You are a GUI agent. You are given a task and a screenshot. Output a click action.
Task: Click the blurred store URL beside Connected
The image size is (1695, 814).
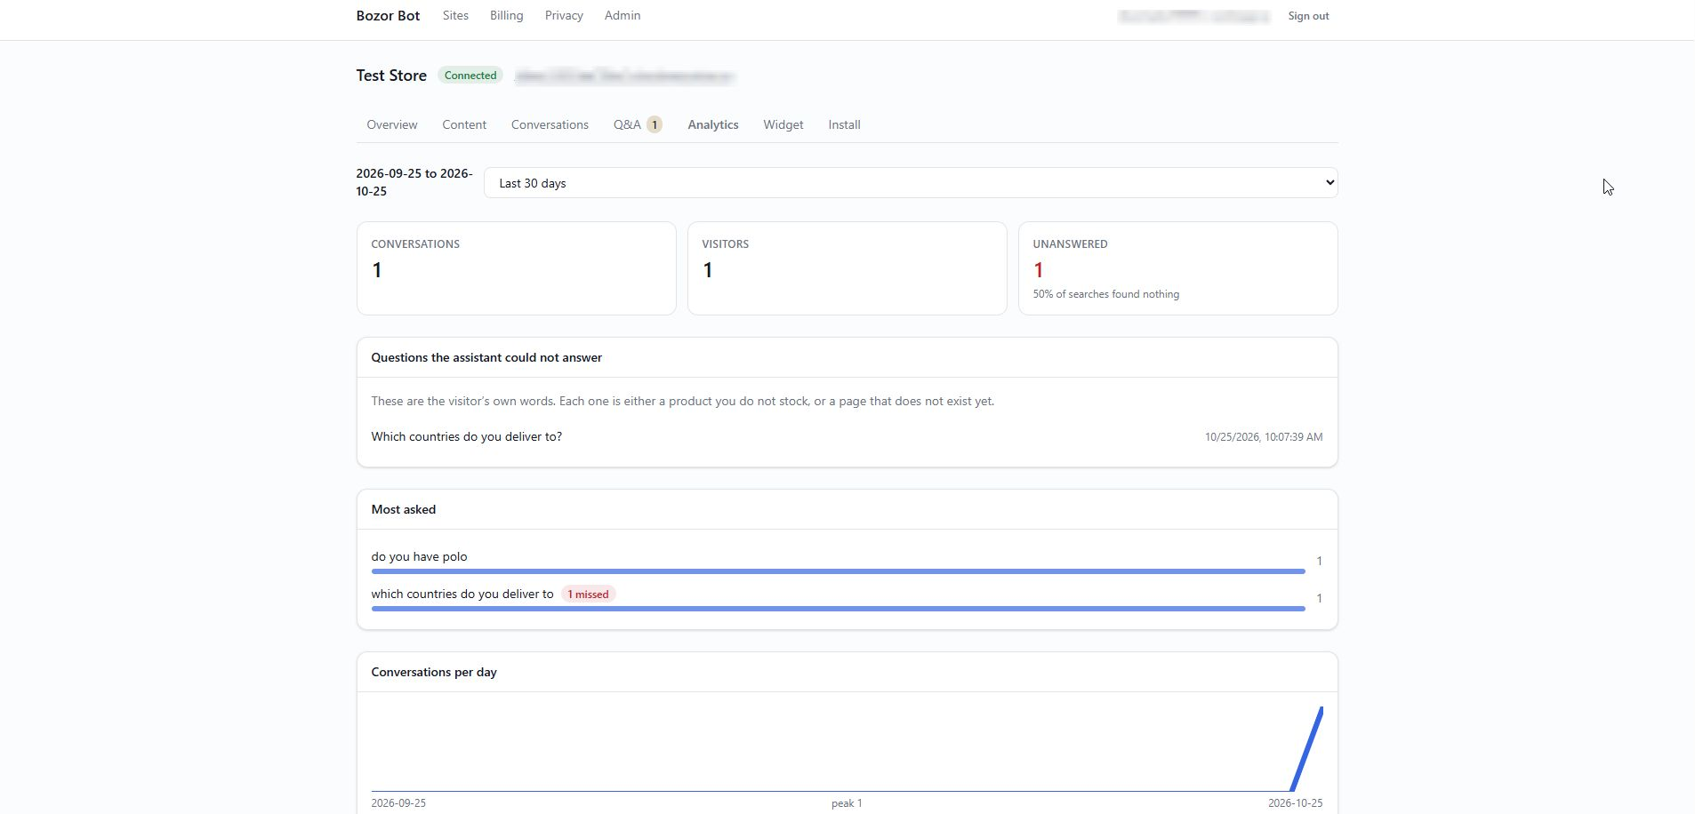[625, 76]
